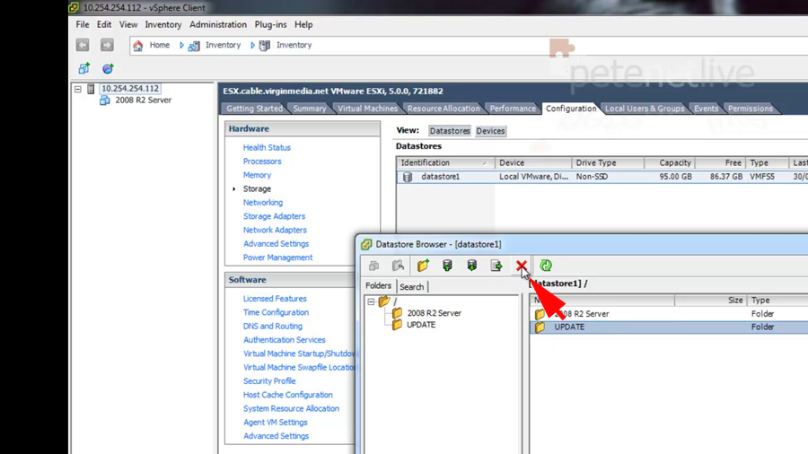
Task: Click the Home icon in breadcrumb
Action: point(137,45)
